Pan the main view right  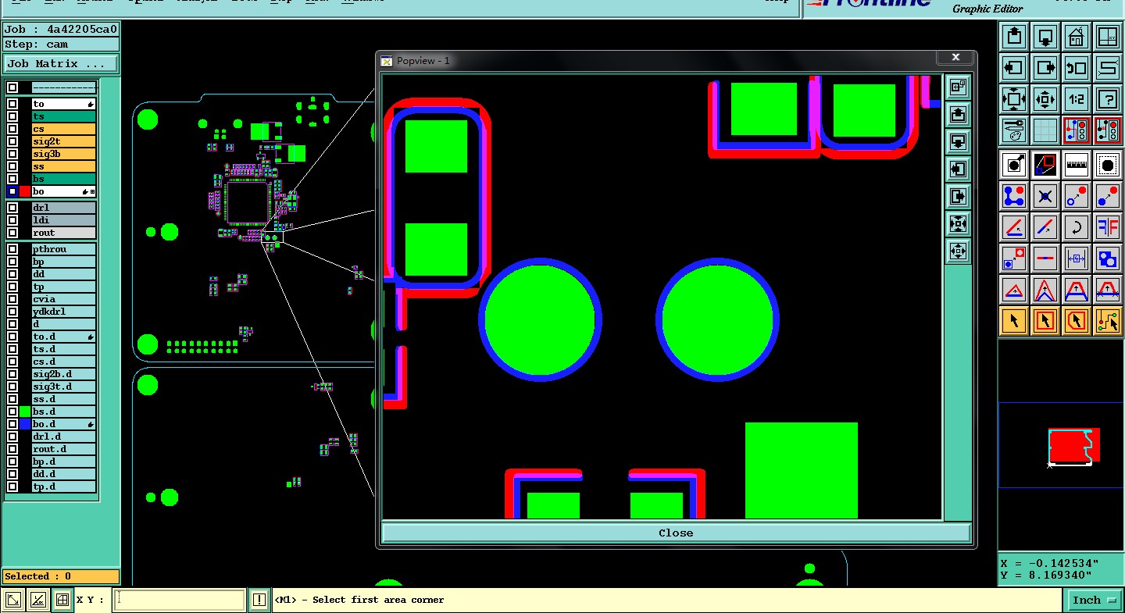[x=1045, y=67]
